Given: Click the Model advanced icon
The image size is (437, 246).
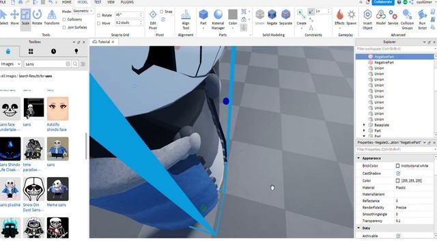Looking at the screenshot, I should [381, 17].
